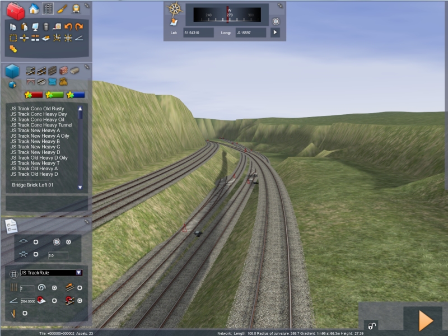Switch to the paintbrush Paint tab
Image resolution: width=448 pixels, height=336 pixels.
(62, 9)
